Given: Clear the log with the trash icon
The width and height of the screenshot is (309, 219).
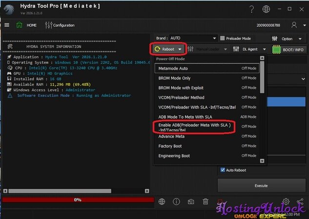Looking at the screenshot, I should (206, 201).
